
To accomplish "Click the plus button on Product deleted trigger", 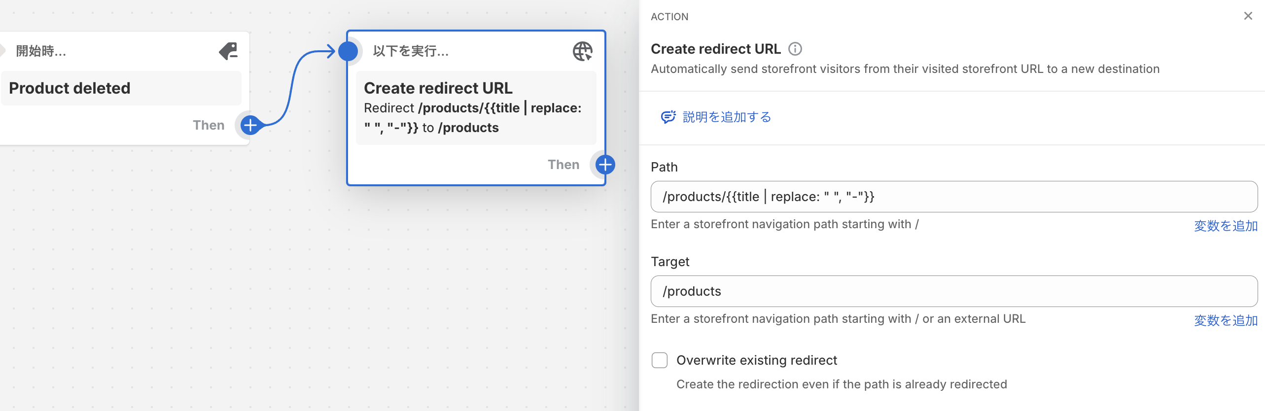I will tap(250, 125).
